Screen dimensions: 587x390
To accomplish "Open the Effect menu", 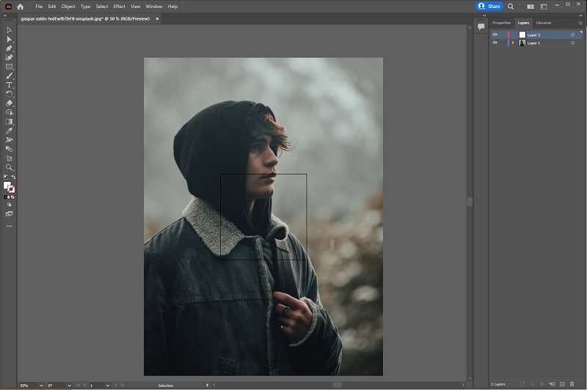I will pos(120,7).
